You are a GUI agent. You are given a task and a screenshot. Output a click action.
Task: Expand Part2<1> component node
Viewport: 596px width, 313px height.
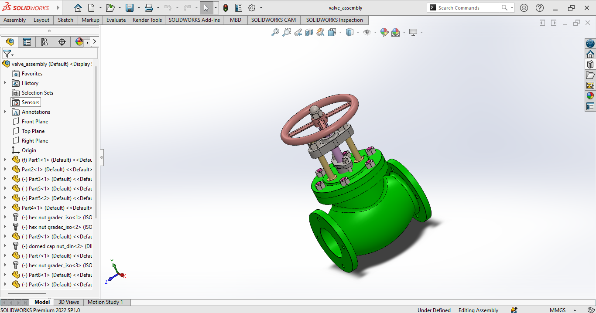click(x=5, y=169)
